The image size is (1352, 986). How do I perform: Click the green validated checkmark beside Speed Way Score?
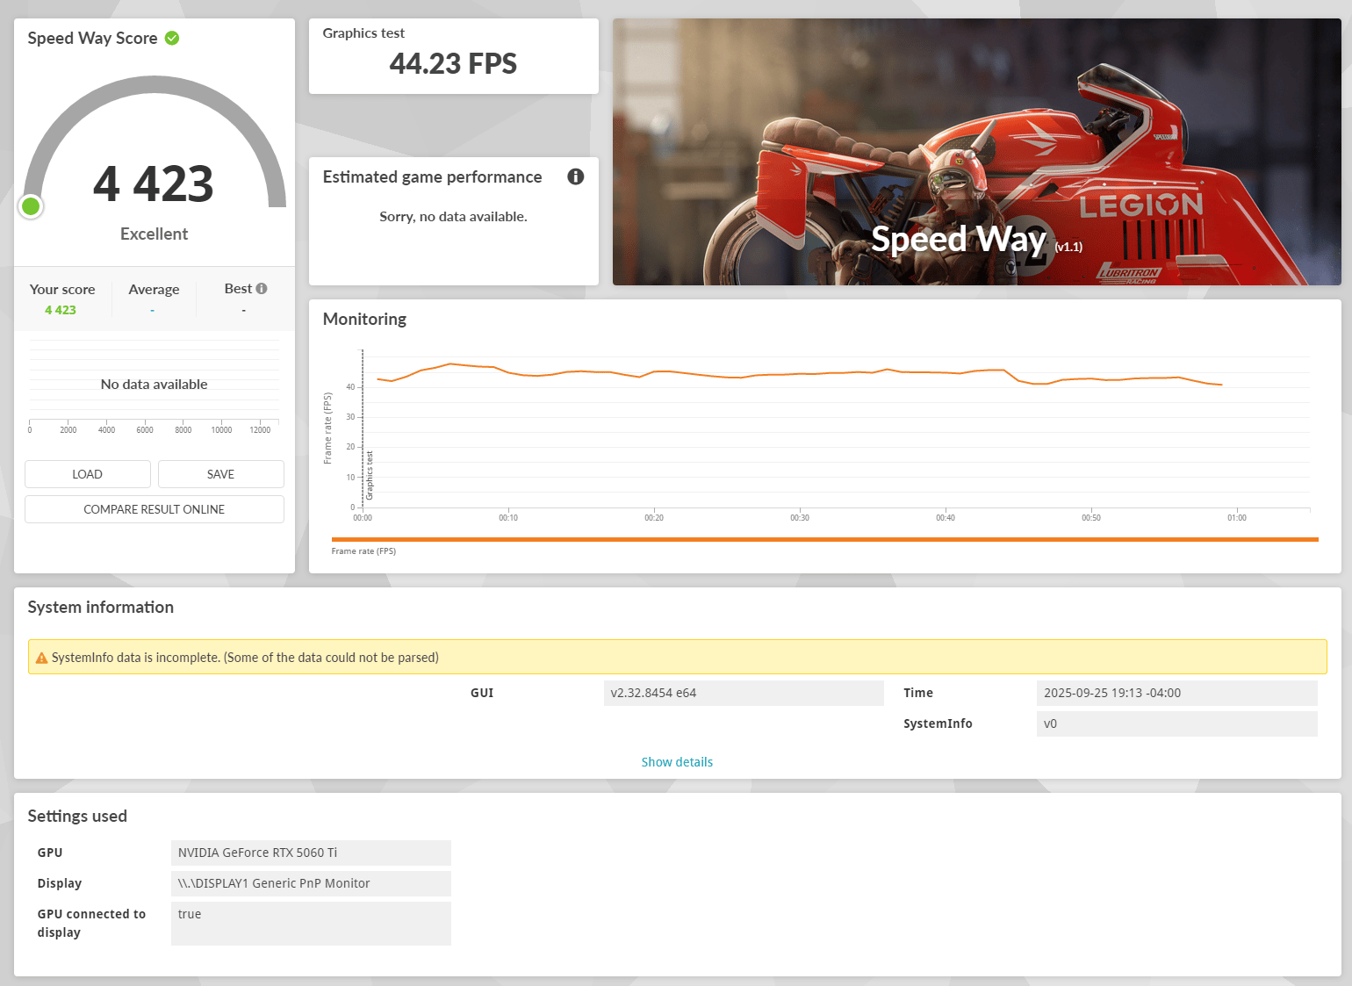pyautogui.click(x=172, y=38)
